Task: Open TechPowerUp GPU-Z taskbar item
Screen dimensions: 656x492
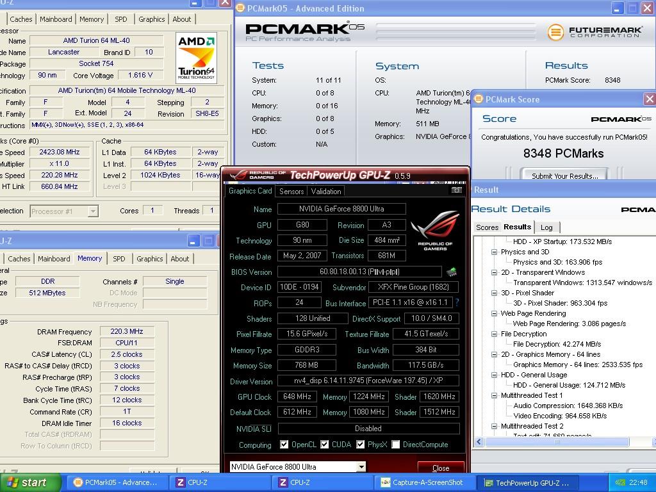Action: (528, 482)
